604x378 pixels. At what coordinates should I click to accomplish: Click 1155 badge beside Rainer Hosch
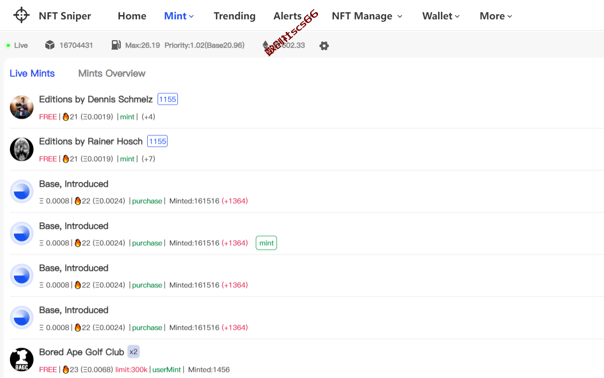coord(157,141)
